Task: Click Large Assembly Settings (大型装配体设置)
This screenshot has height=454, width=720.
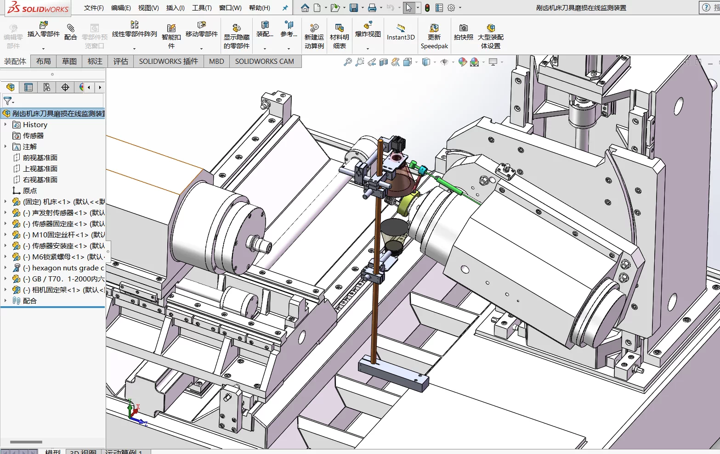Action: [491, 36]
